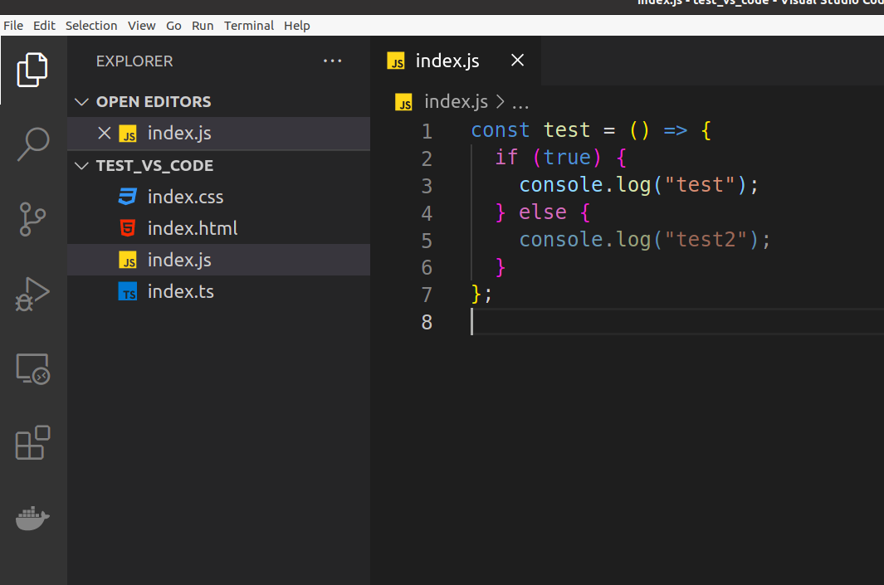
Task: Click the JavaScript icon on the index.js tab
Action: point(397,60)
